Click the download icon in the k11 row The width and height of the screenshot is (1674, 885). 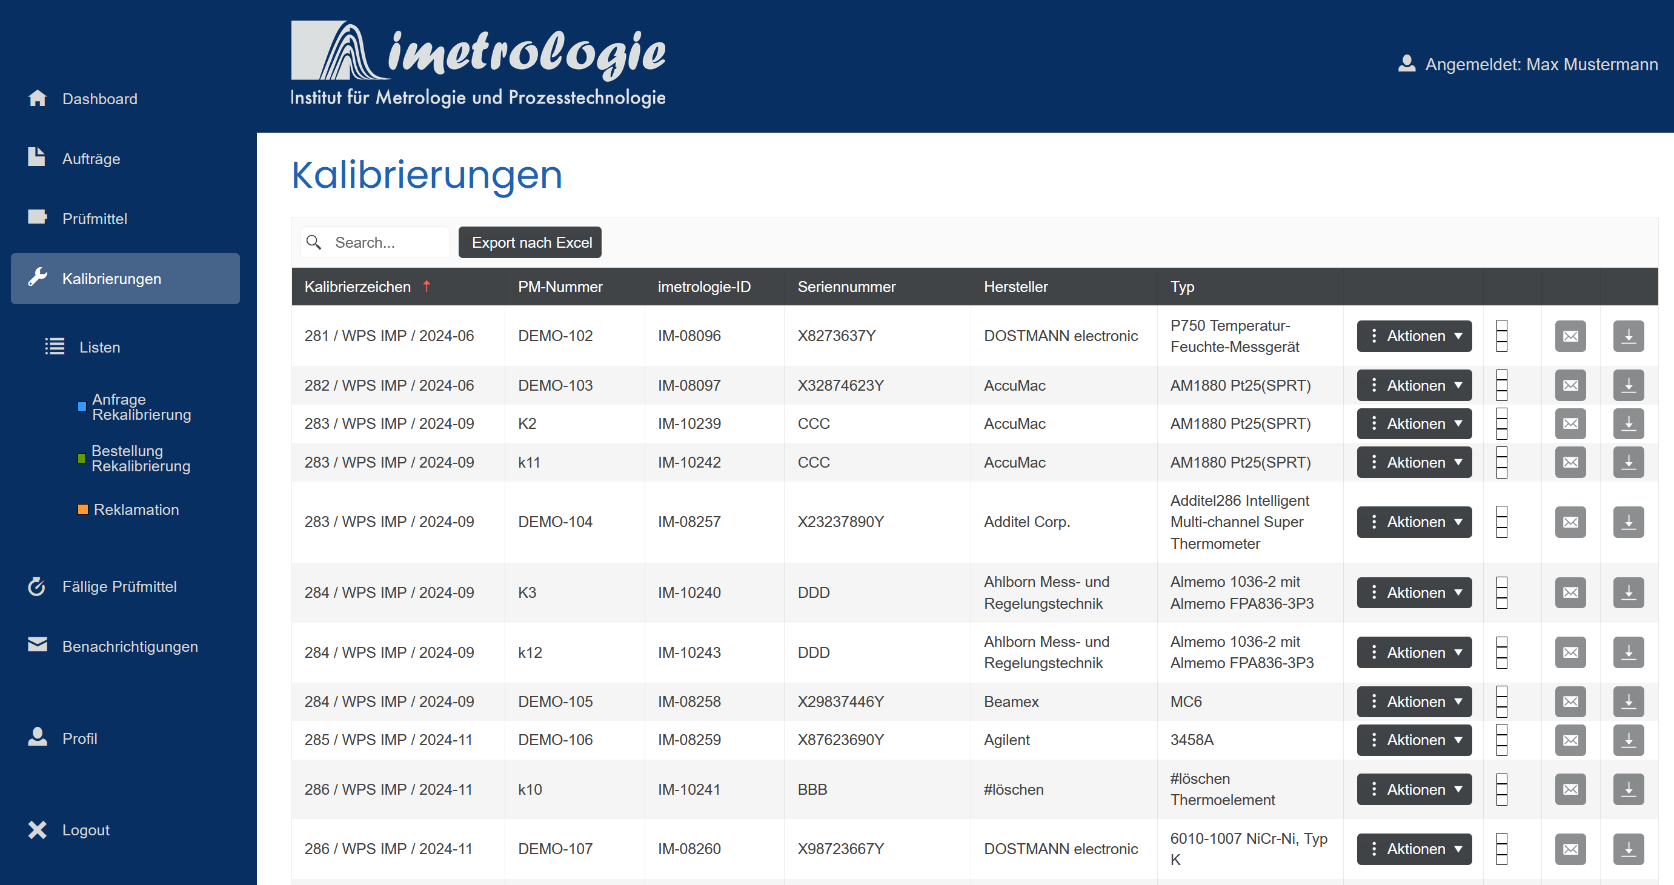pos(1629,462)
